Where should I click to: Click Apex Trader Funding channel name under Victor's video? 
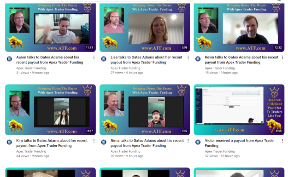click(220, 151)
